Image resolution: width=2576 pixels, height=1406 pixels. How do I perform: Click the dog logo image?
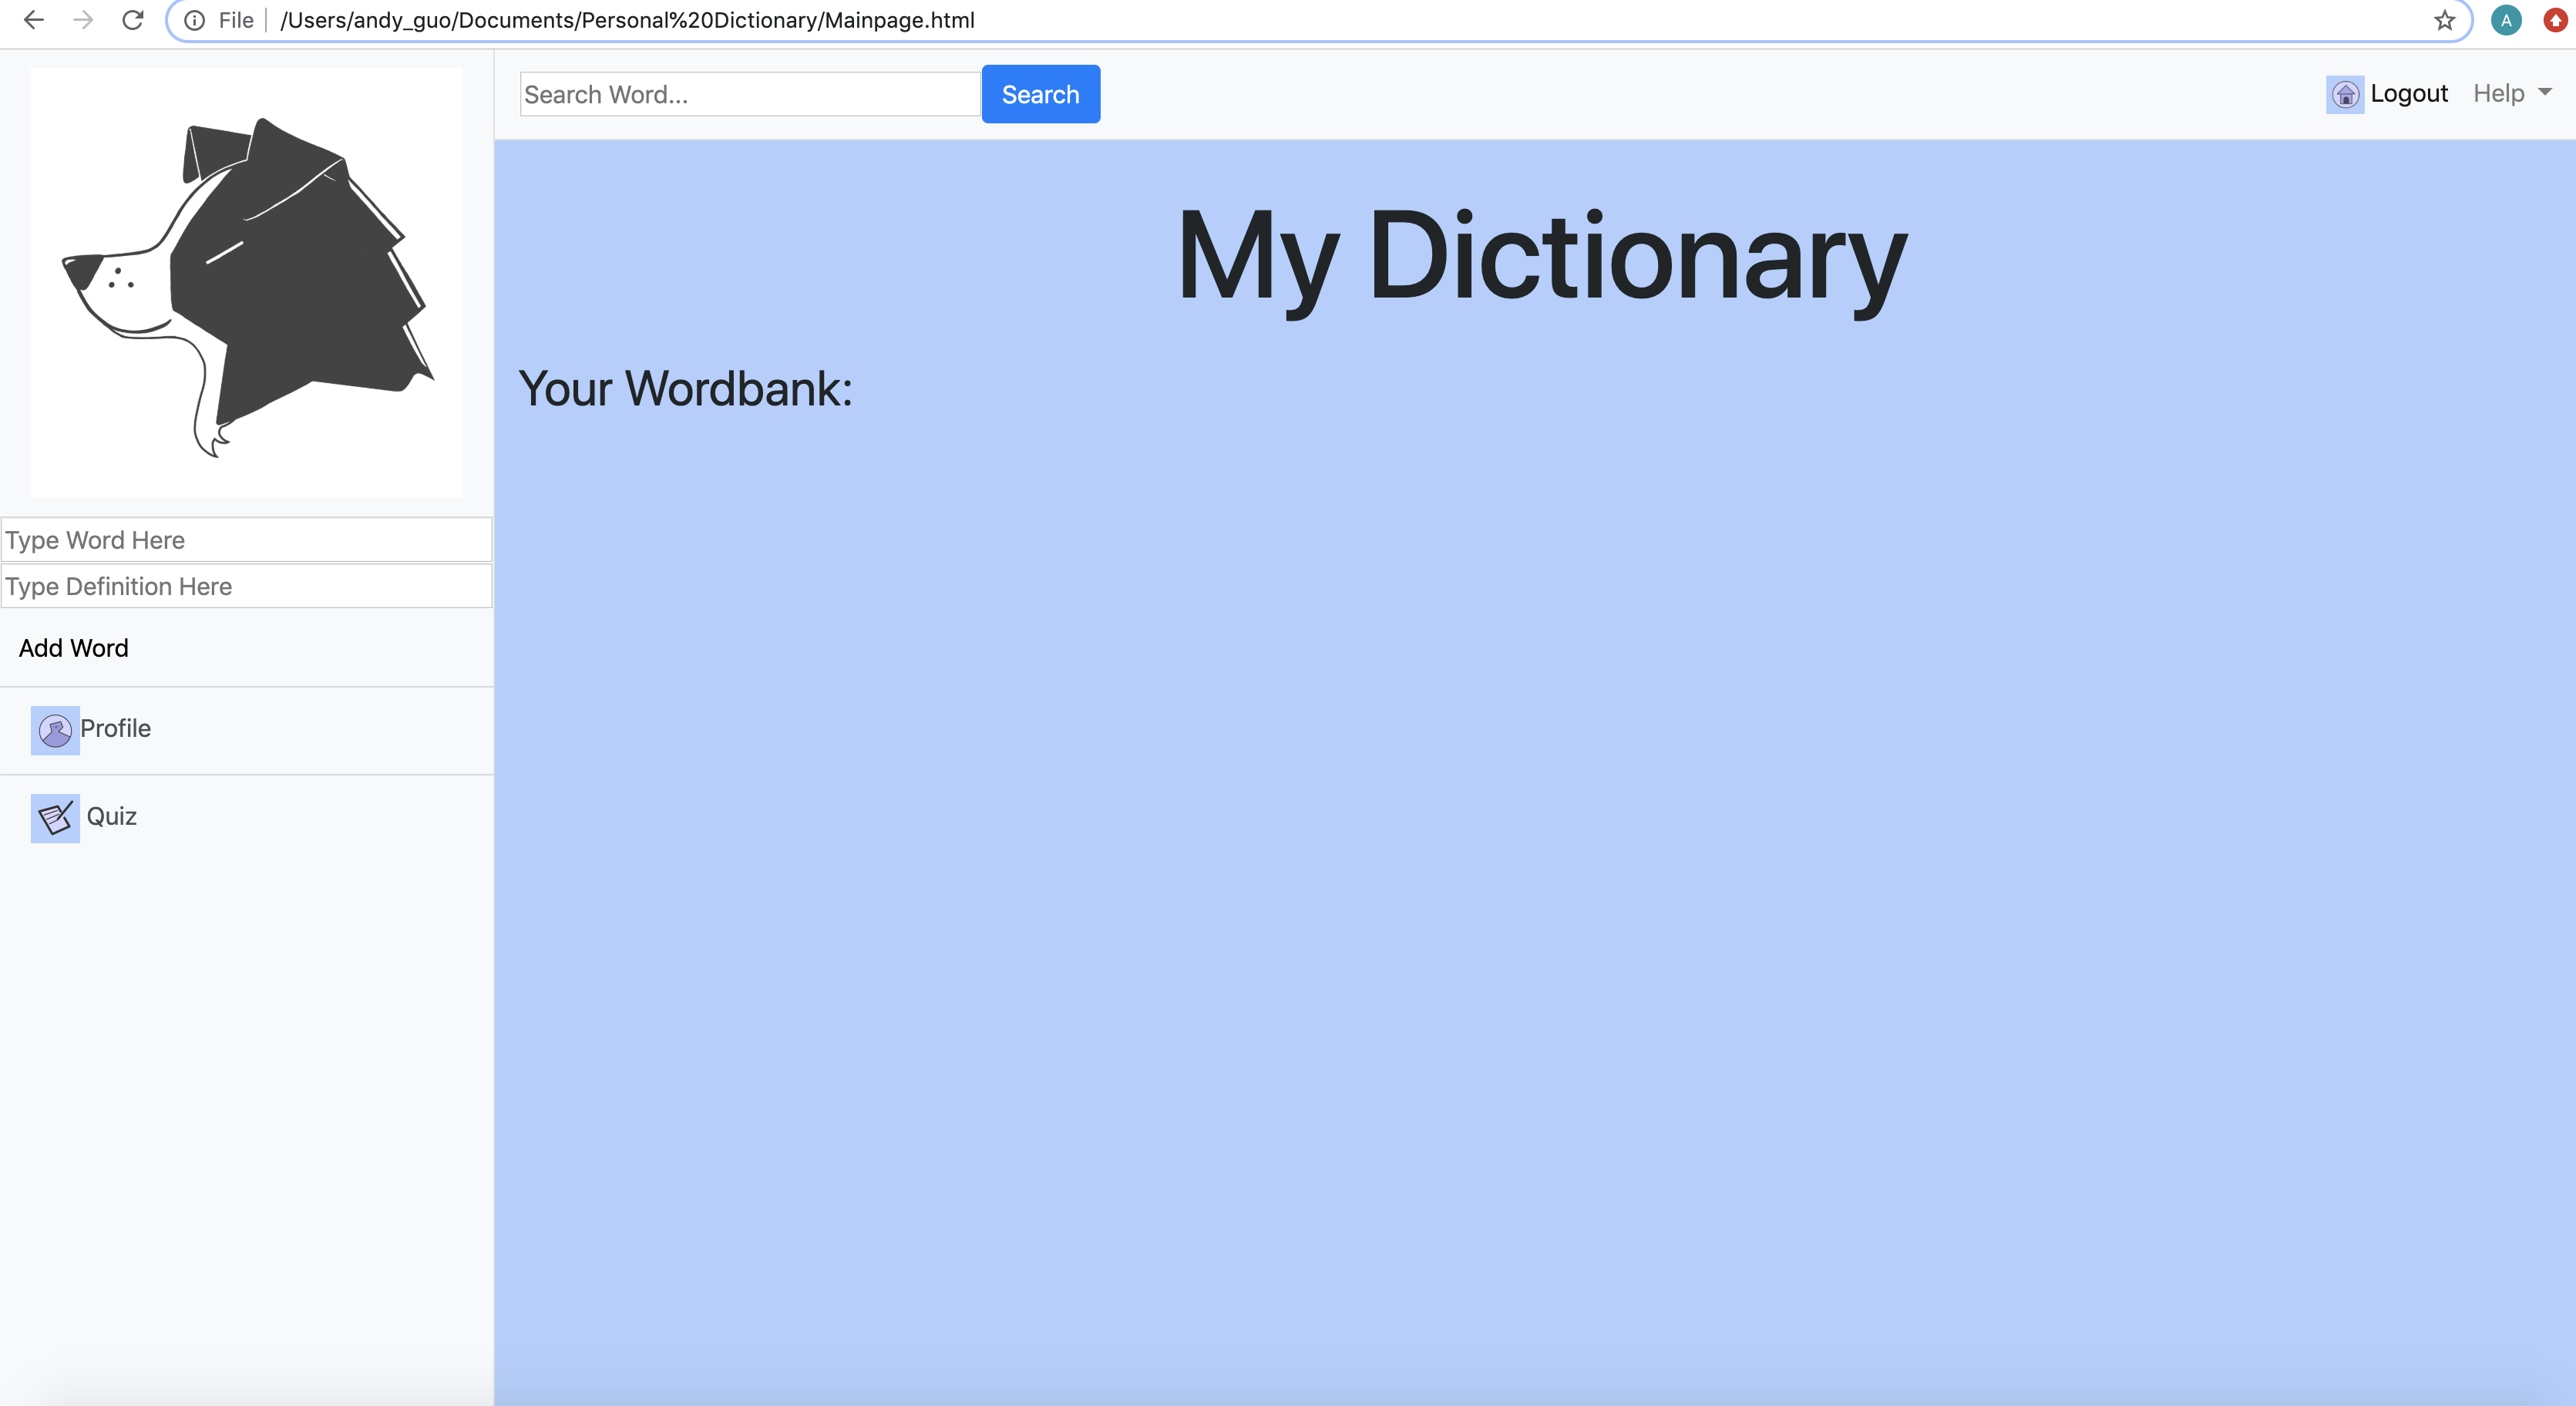pos(246,282)
